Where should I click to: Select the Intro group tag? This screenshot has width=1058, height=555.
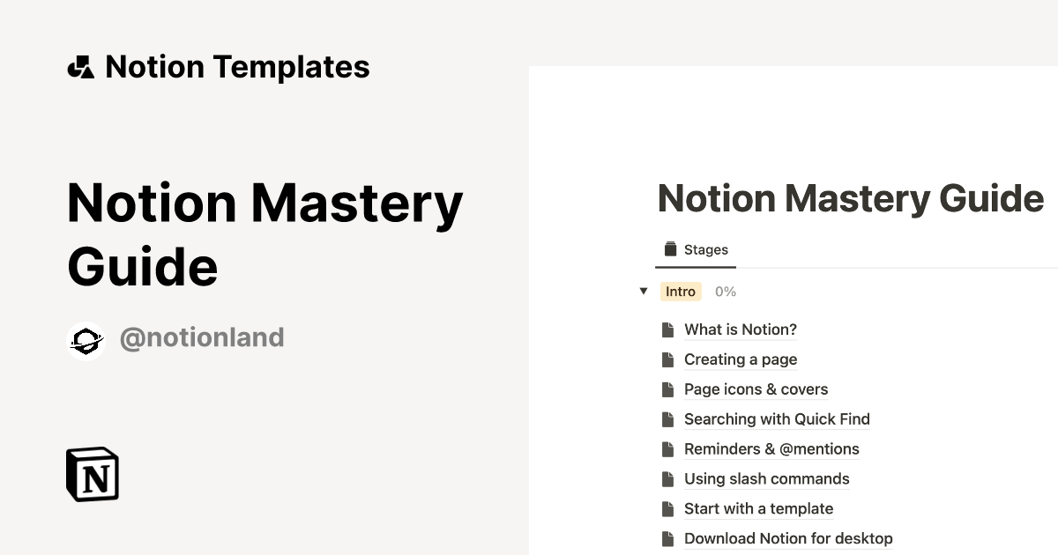click(681, 292)
